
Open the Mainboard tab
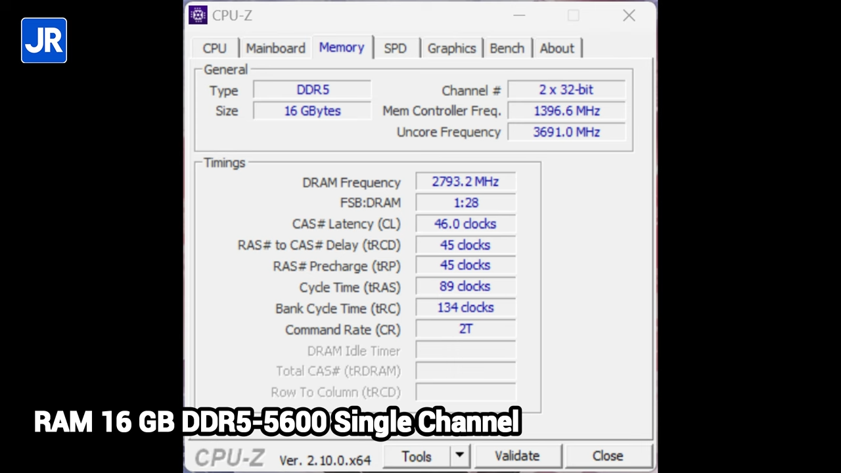275,48
